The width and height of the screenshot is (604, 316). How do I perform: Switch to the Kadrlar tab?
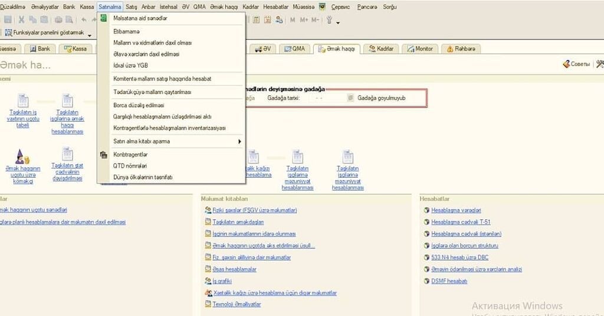[x=381, y=49]
